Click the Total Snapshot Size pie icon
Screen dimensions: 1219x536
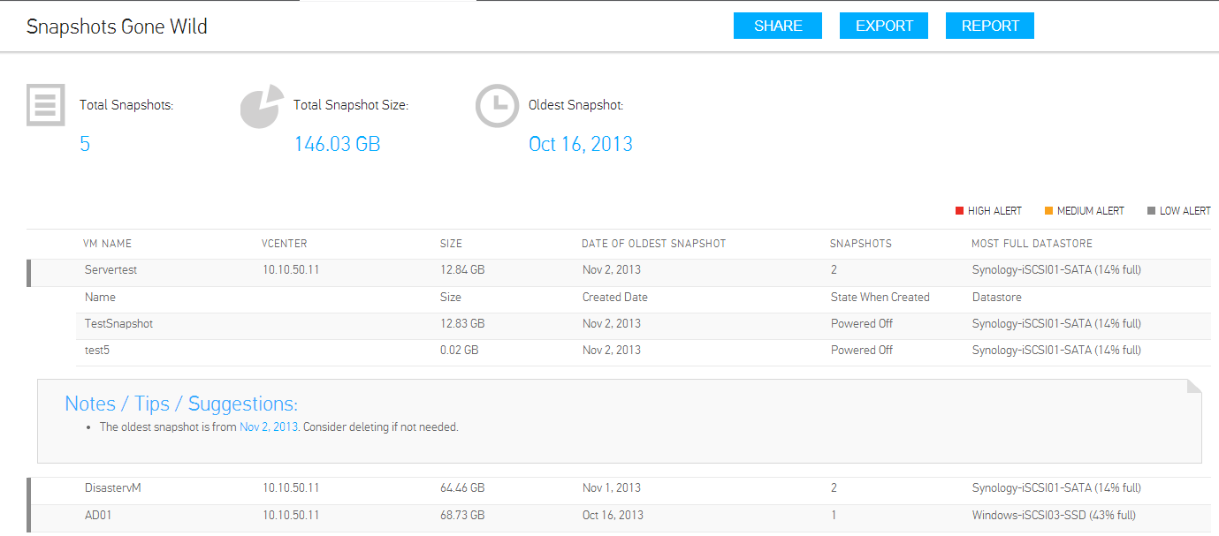pos(261,106)
